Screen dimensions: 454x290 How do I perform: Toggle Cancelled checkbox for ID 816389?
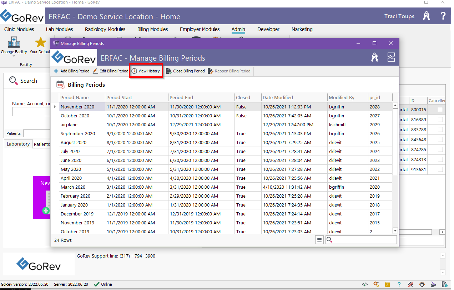tap(440, 119)
